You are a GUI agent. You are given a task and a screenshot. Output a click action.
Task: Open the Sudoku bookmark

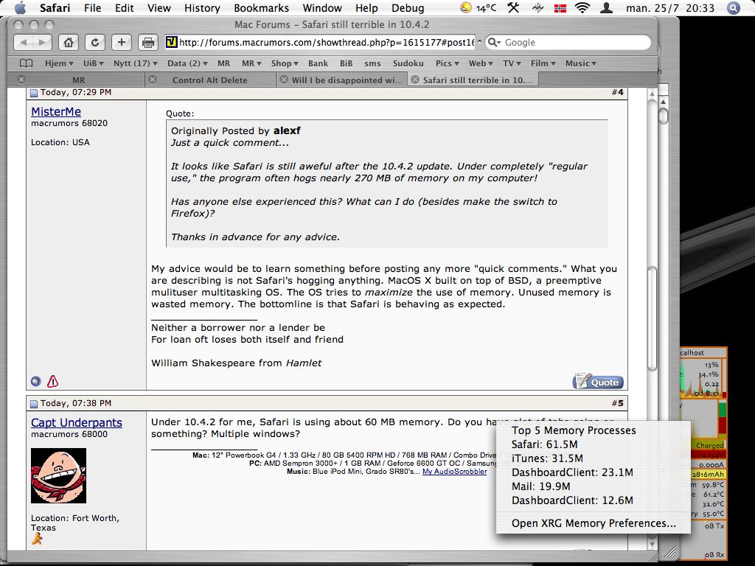click(x=408, y=63)
